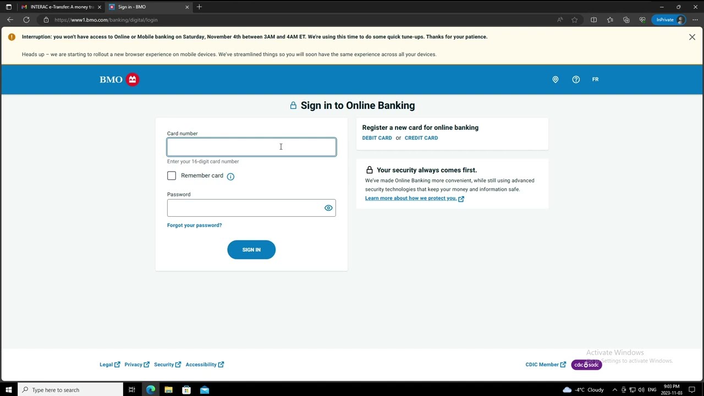Open the notification center icon

(x=692, y=390)
